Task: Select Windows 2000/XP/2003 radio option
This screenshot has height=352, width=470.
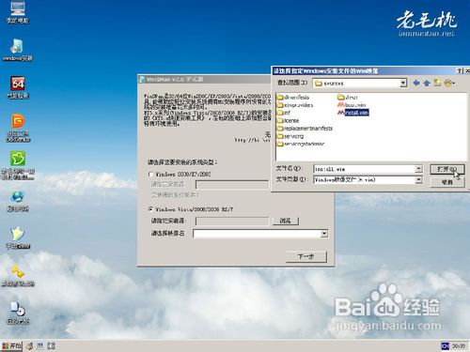Action: coord(151,175)
